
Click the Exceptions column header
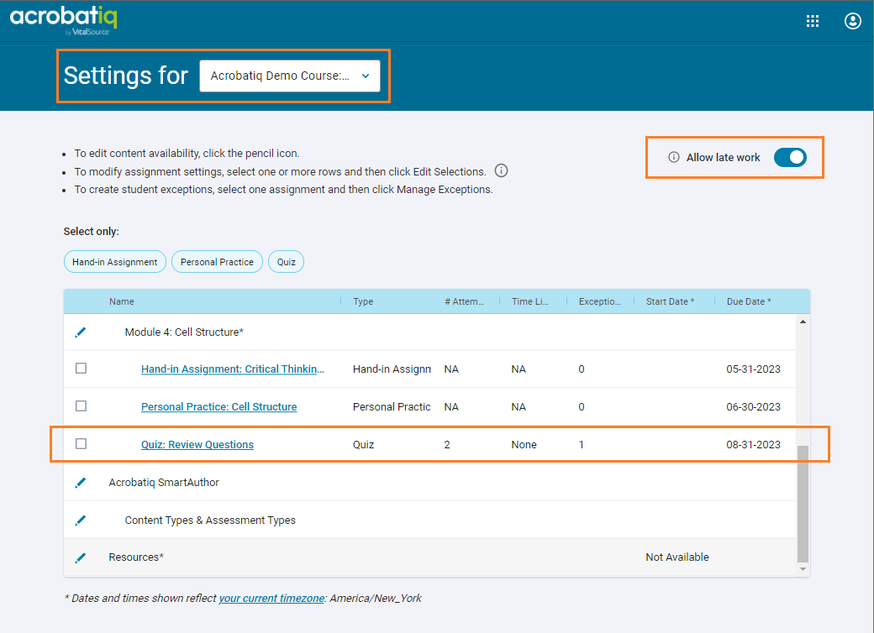pos(600,301)
